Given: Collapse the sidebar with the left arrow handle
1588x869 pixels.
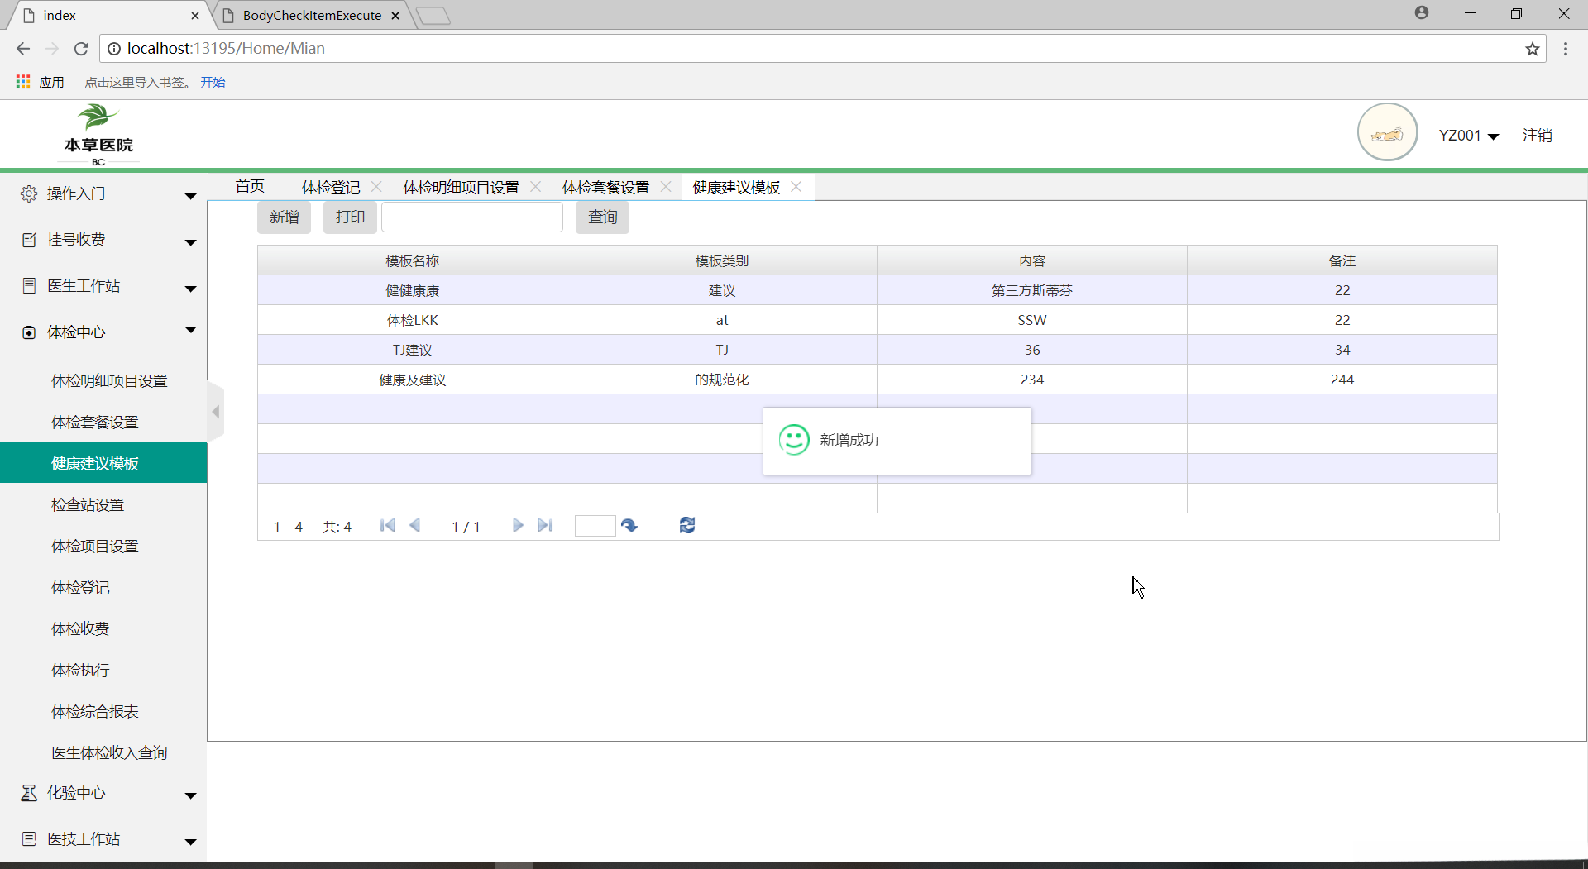Looking at the screenshot, I should click(216, 412).
